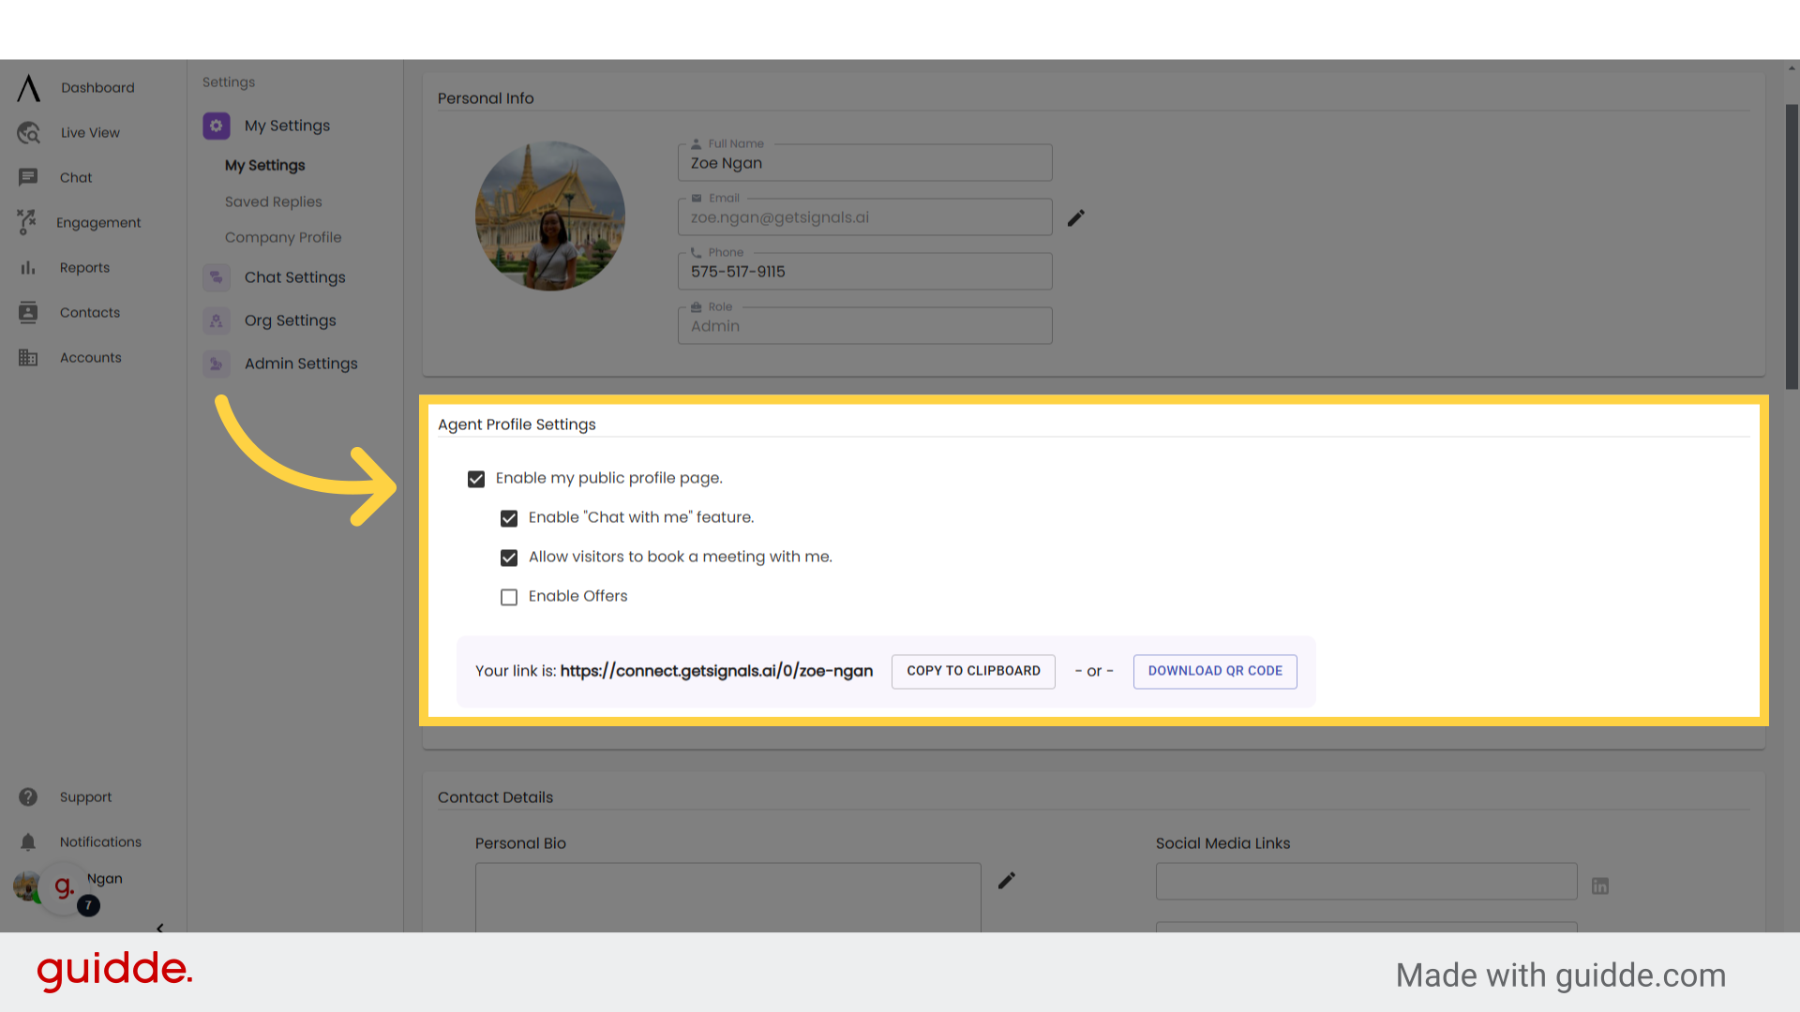Click the Role field showing Admin
The width and height of the screenshot is (1800, 1012).
pos(864,326)
